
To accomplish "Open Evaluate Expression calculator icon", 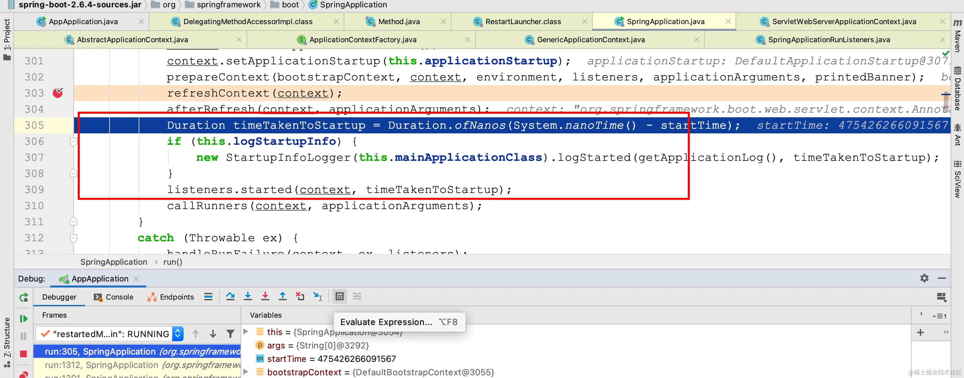I will click(339, 297).
